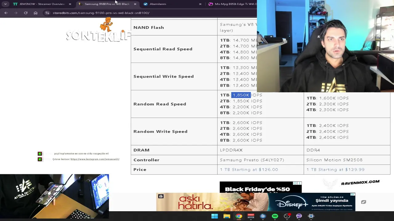
Task: Switch to the Alarmlarım tab
Action: (x=172, y=4)
